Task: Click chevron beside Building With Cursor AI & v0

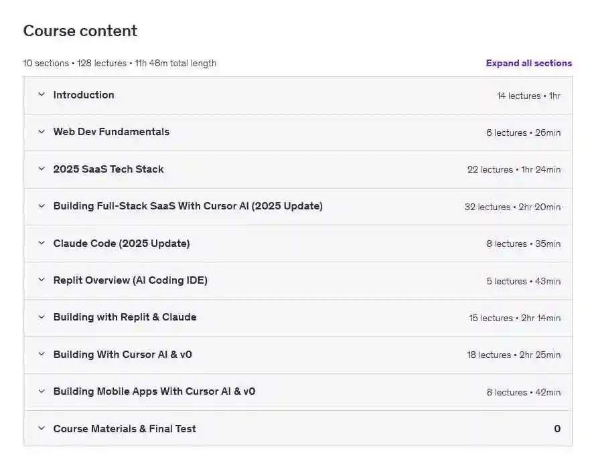Action: pyautogui.click(x=42, y=354)
